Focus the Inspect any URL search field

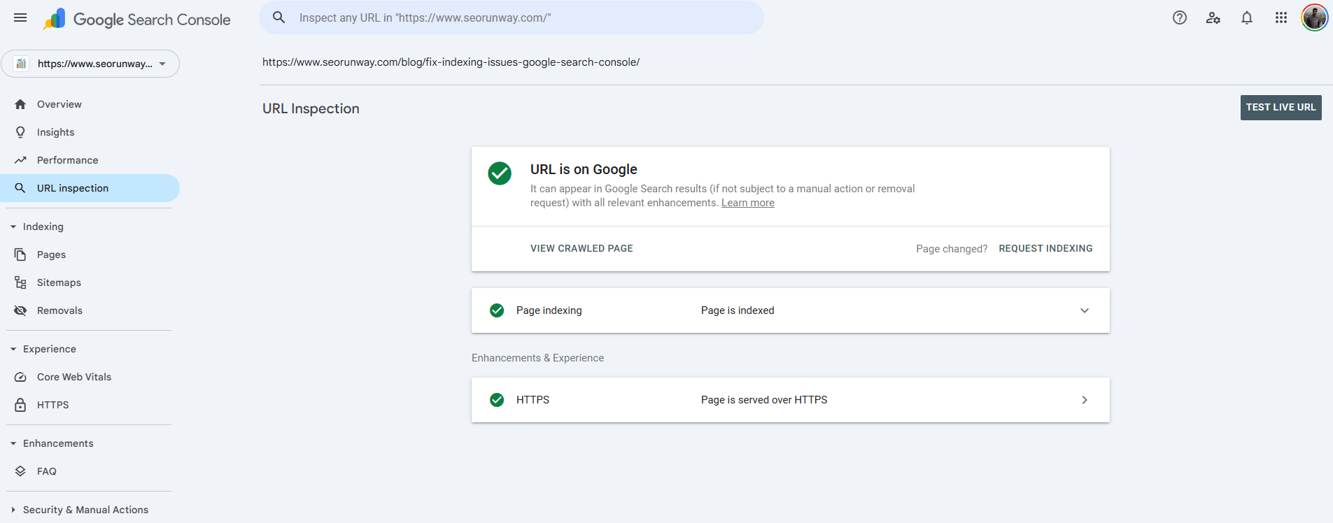coord(512,17)
